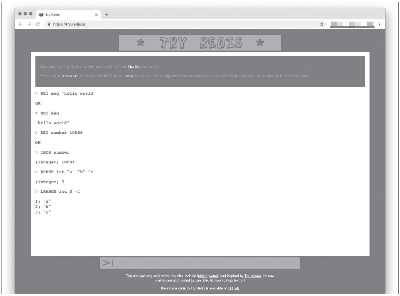The image size is (400, 296).
Task: Click the GET msg command line
Action: (47, 113)
